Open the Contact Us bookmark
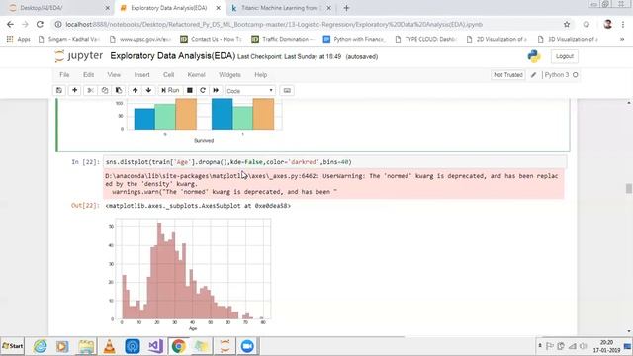Screen dimensions: 633x356 point(211,39)
